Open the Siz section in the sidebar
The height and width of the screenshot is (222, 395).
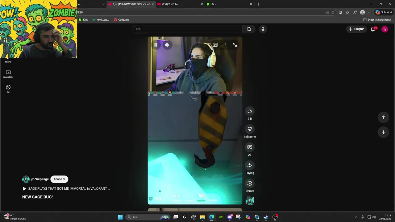pyautogui.click(x=8, y=89)
